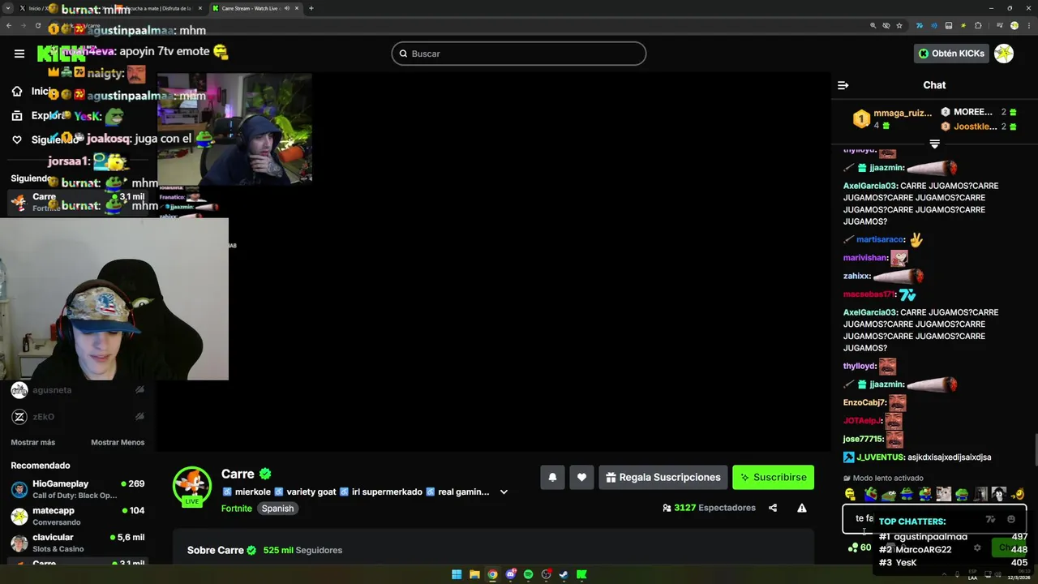Open the emoji picker smiley in chat input
The height and width of the screenshot is (584, 1038).
click(x=1010, y=519)
